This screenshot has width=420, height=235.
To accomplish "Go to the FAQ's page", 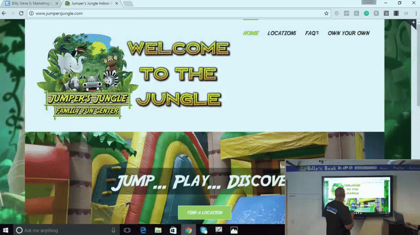I will (x=311, y=33).
